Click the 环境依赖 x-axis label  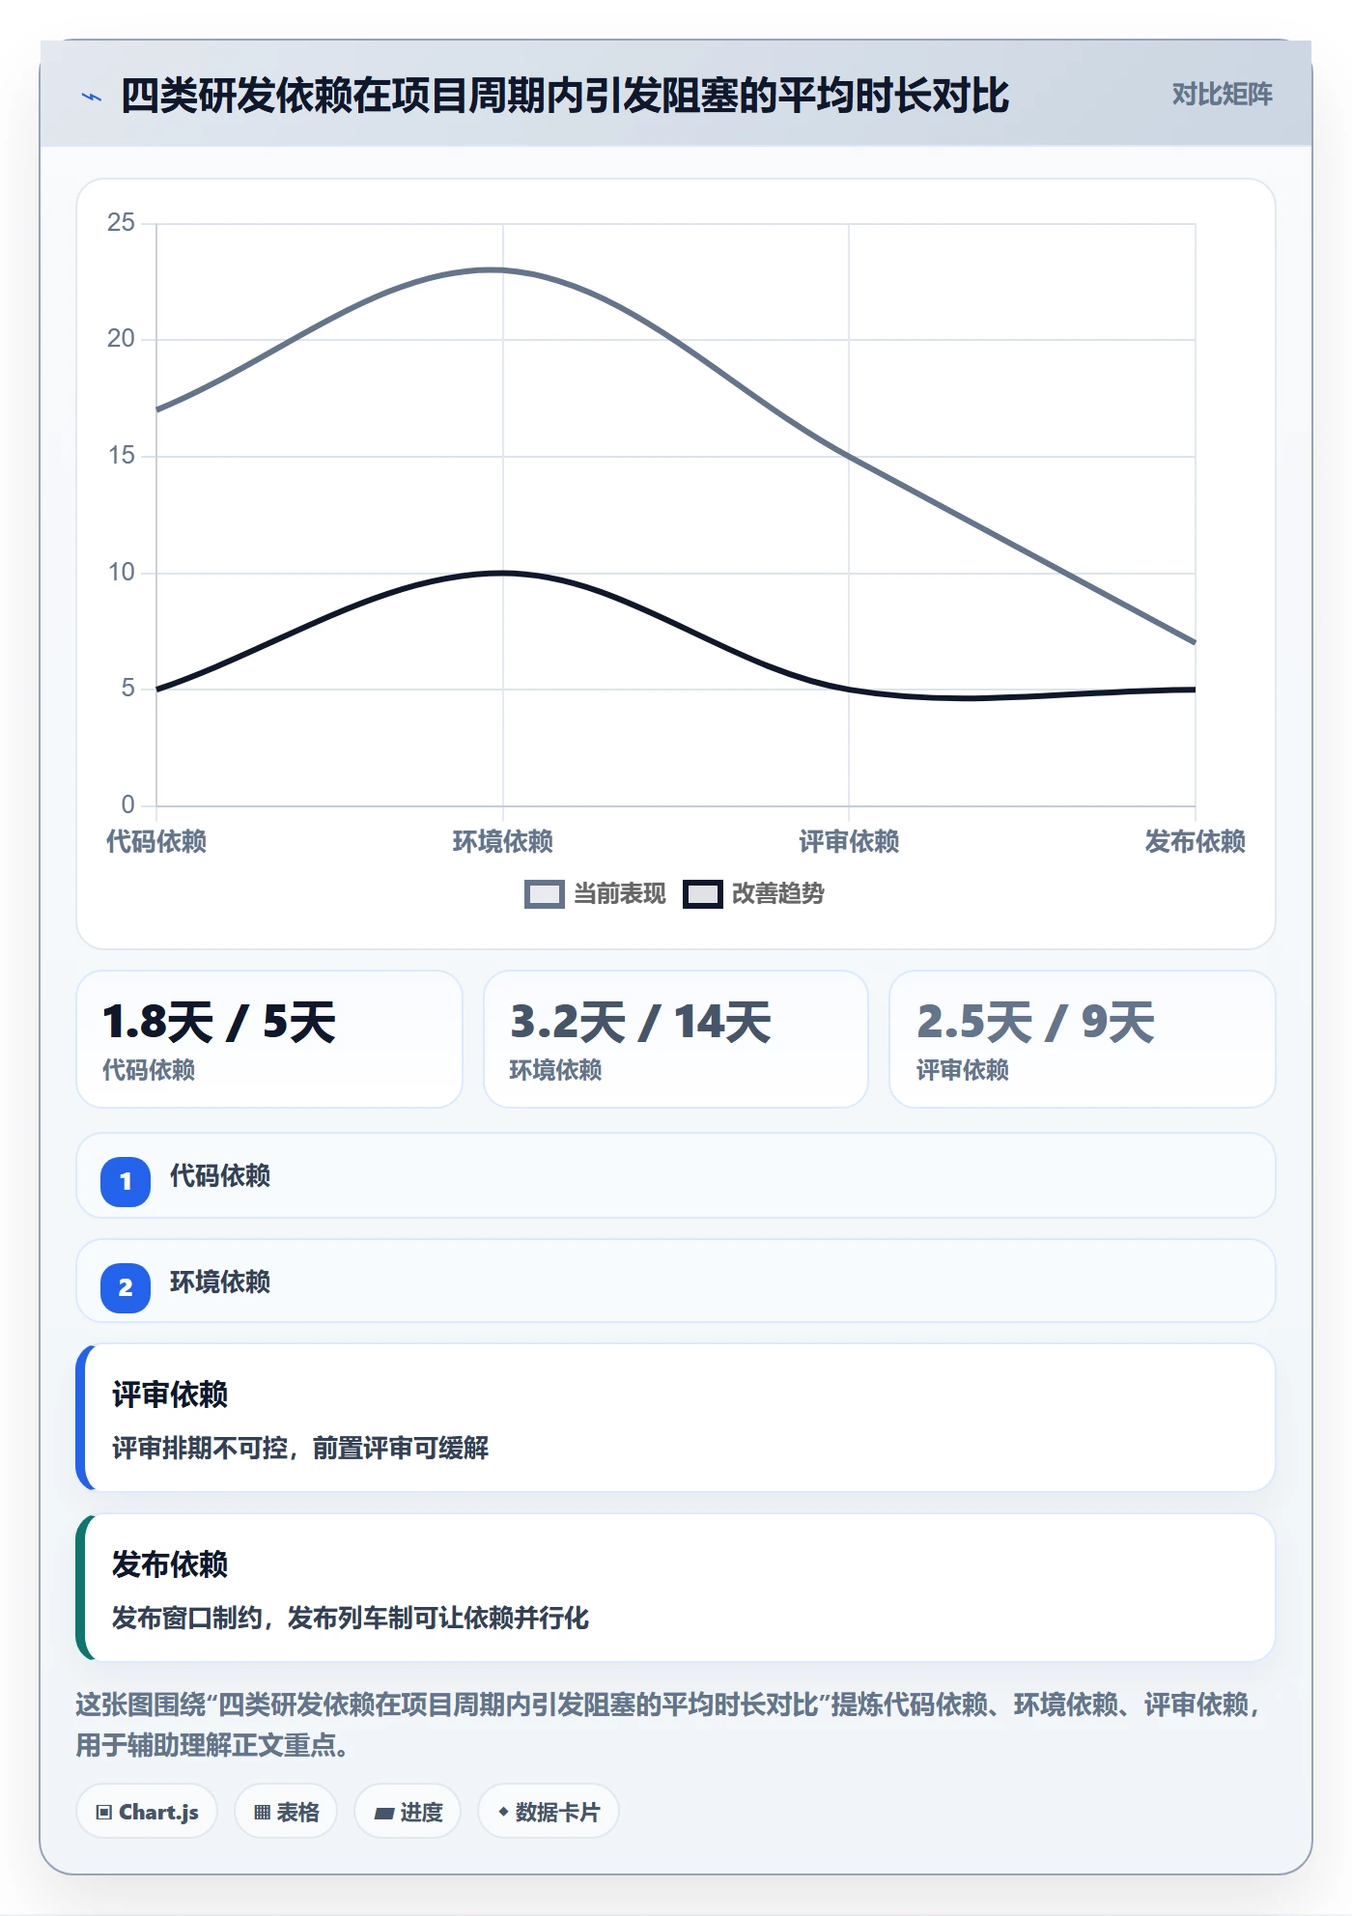pyautogui.click(x=503, y=841)
